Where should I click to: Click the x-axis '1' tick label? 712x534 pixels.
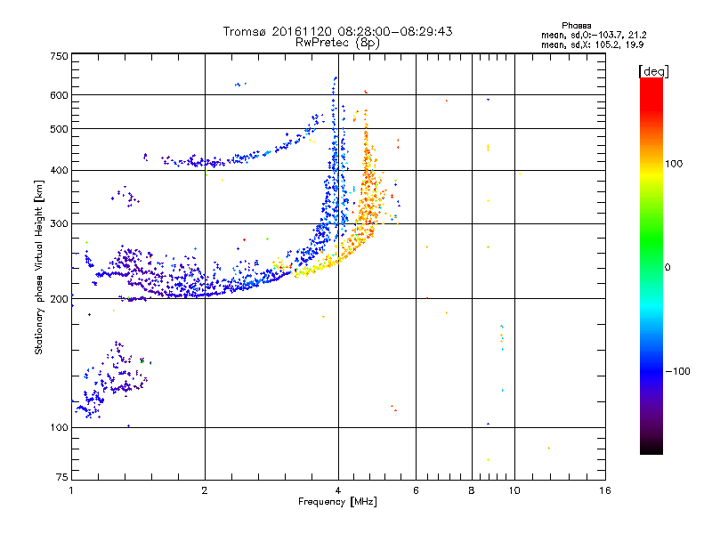pyautogui.click(x=71, y=490)
